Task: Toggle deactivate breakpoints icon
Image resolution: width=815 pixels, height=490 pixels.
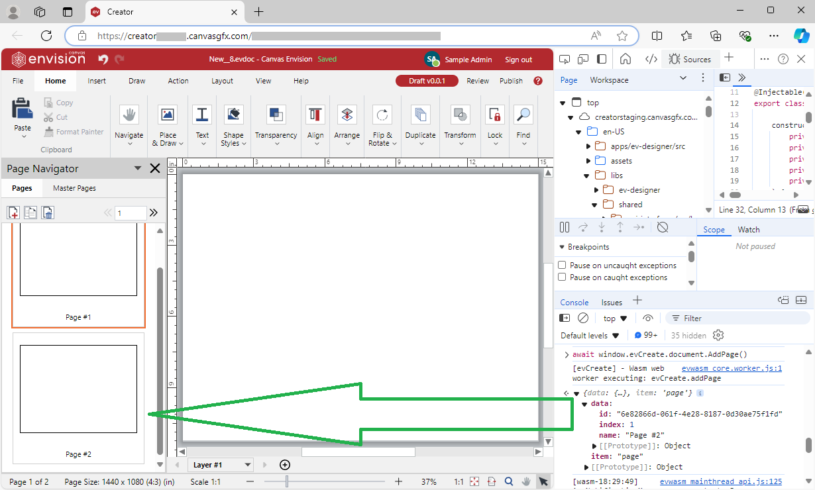Action: [x=662, y=227]
